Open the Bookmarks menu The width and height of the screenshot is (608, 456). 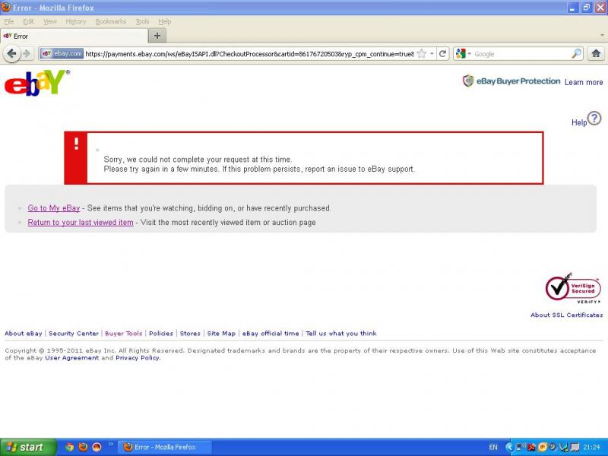(x=111, y=21)
